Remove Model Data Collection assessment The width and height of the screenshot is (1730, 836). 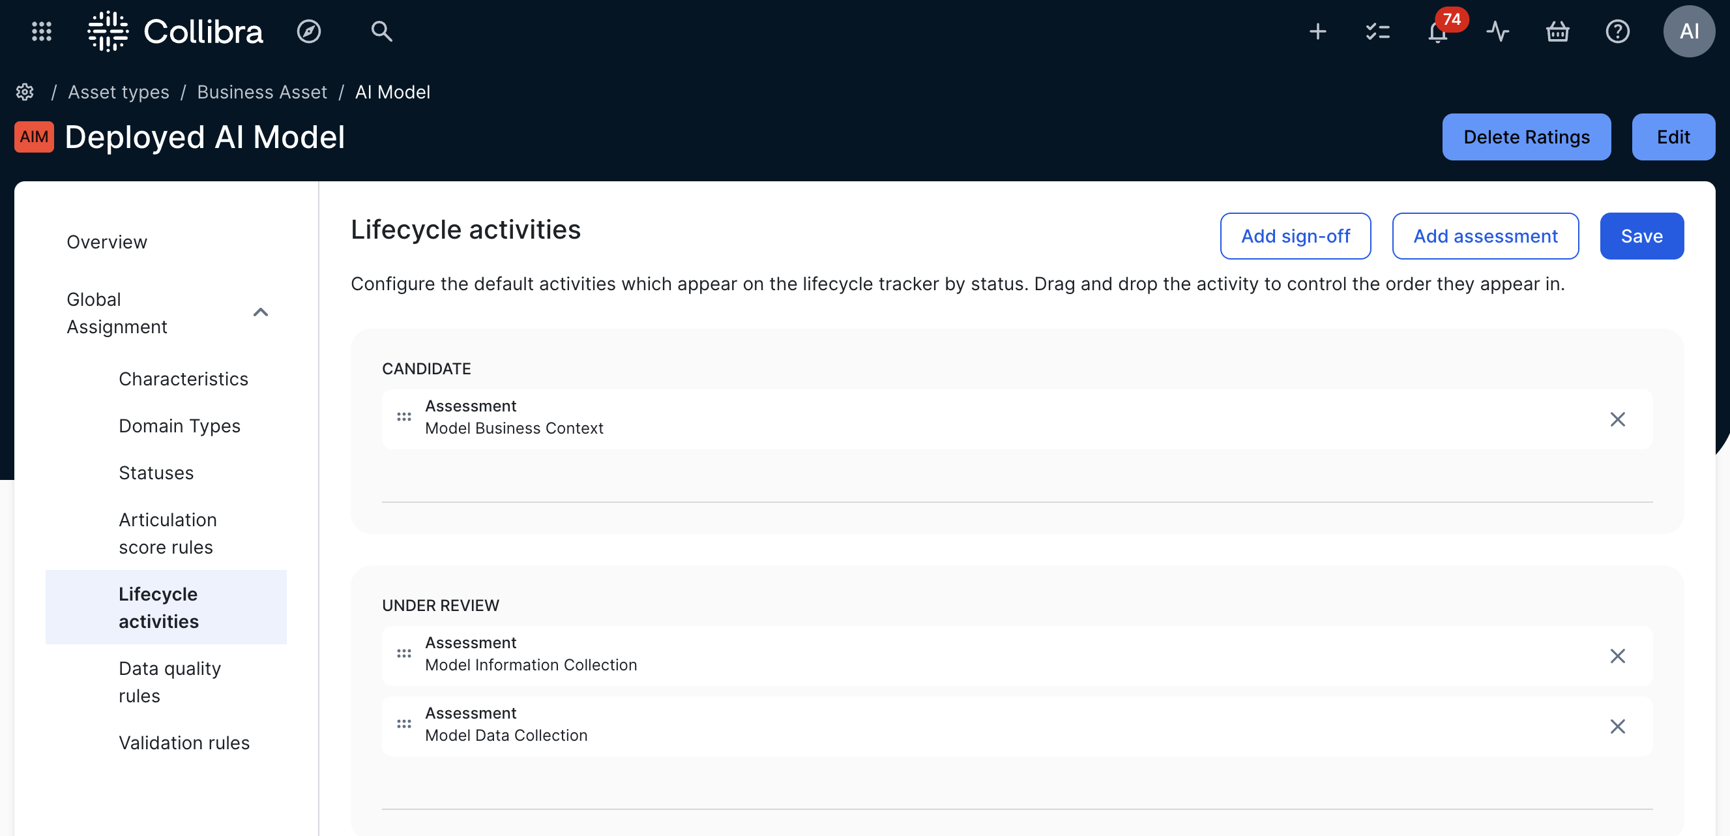point(1617,726)
